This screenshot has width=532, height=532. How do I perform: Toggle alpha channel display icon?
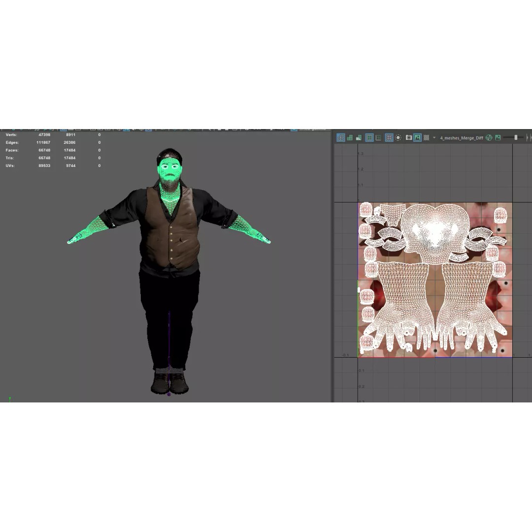498,137
